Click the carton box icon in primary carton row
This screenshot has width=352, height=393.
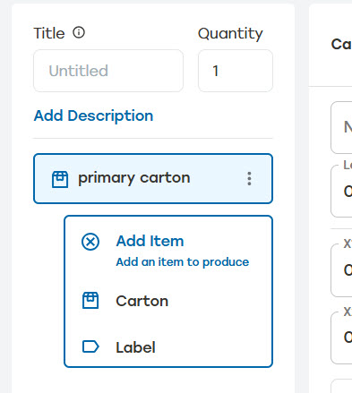click(60, 179)
